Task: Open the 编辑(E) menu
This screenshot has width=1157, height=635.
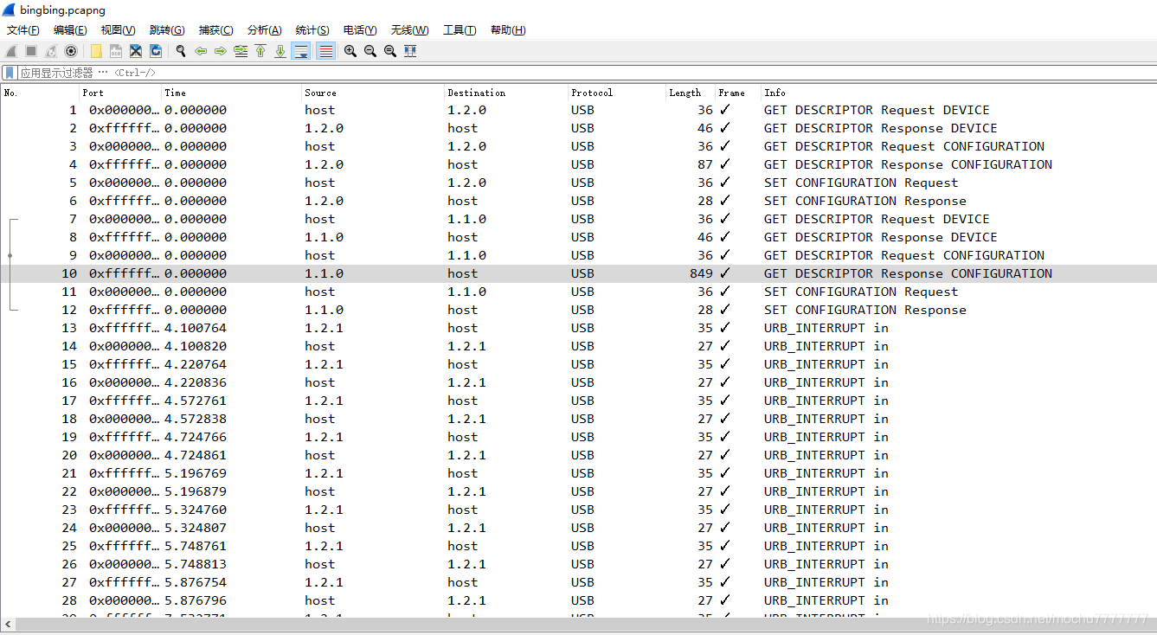Action: (x=70, y=30)
